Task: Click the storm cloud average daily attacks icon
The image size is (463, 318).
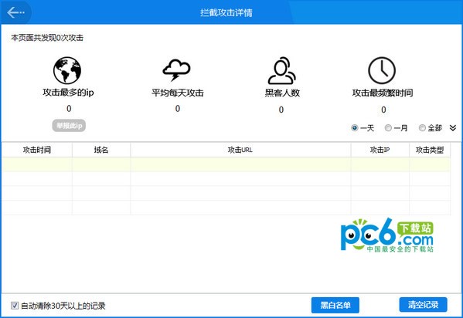Action: point(176,70)
